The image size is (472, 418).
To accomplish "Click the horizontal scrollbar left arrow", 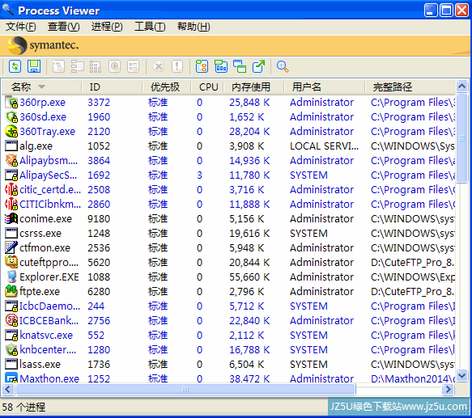I will (x=8, y=390).
